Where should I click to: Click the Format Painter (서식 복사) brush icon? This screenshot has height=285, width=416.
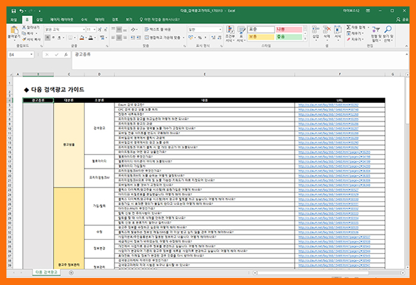coord(24,39)
